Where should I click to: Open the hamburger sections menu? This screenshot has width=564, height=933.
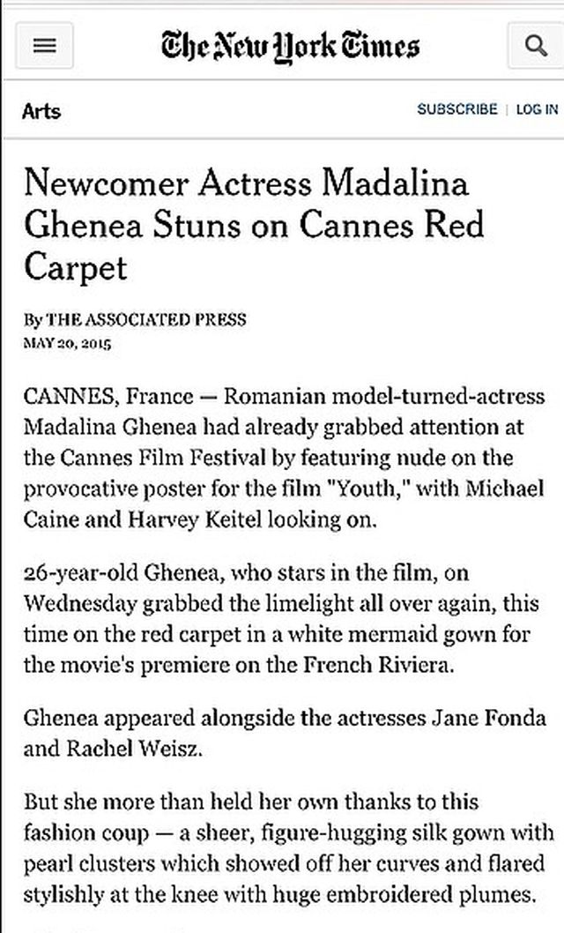tap(45, 45)
